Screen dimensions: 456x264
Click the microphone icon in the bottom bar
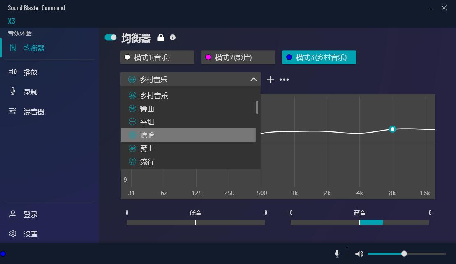pos(337,253)
